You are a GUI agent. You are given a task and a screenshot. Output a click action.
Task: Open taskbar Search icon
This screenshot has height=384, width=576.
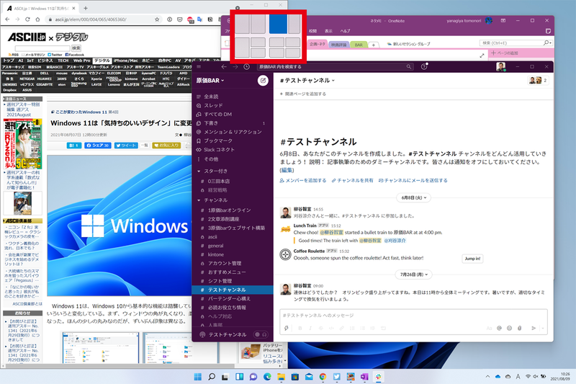(x=212, y=377)
